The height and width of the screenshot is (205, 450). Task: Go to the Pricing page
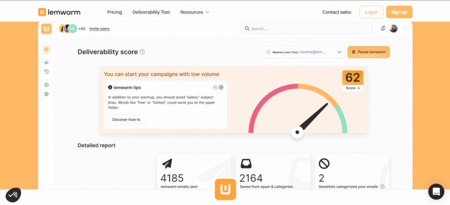coord(115,12)
